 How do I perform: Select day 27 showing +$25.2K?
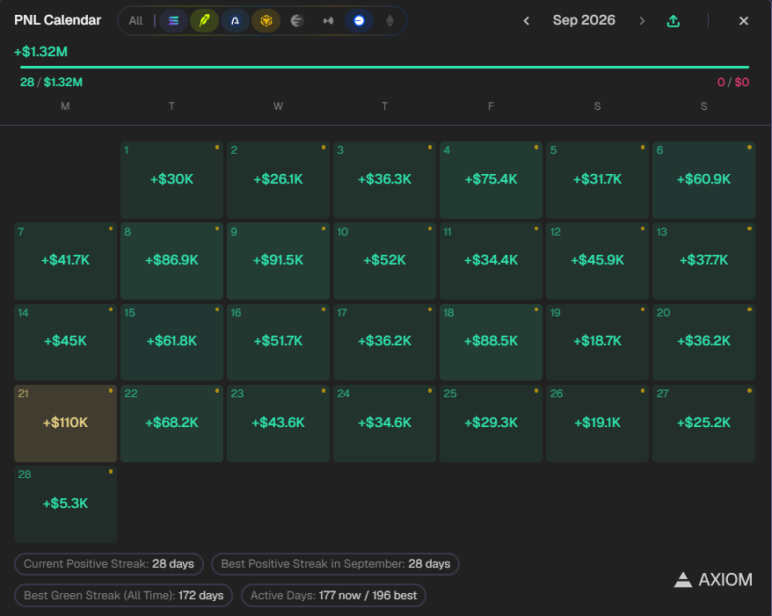point(703,424)
